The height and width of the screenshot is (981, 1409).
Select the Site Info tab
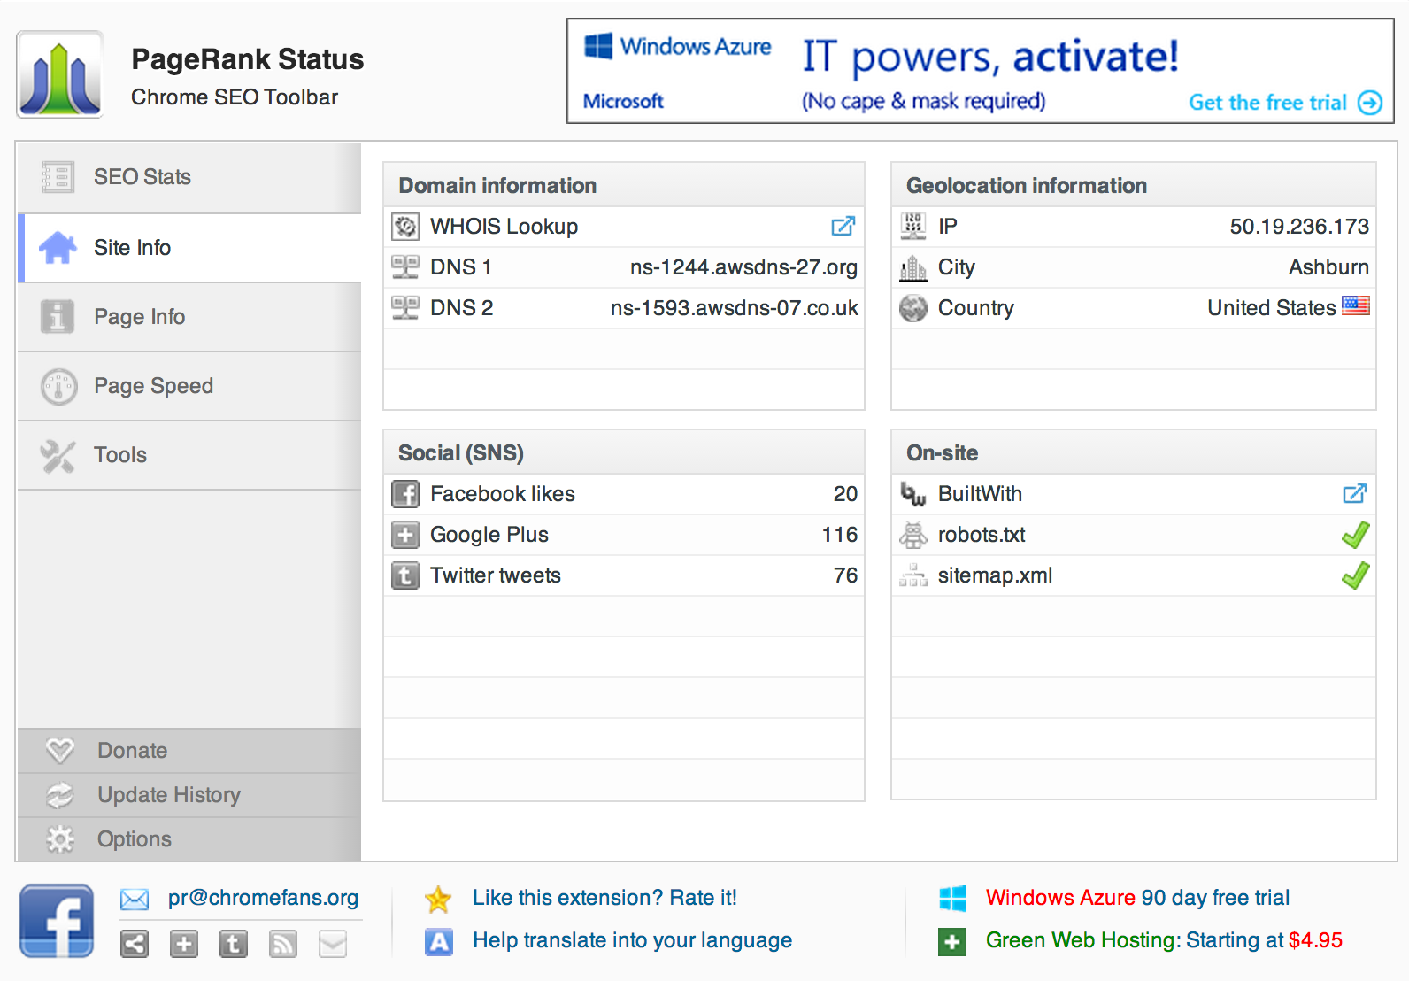(189, 248)
